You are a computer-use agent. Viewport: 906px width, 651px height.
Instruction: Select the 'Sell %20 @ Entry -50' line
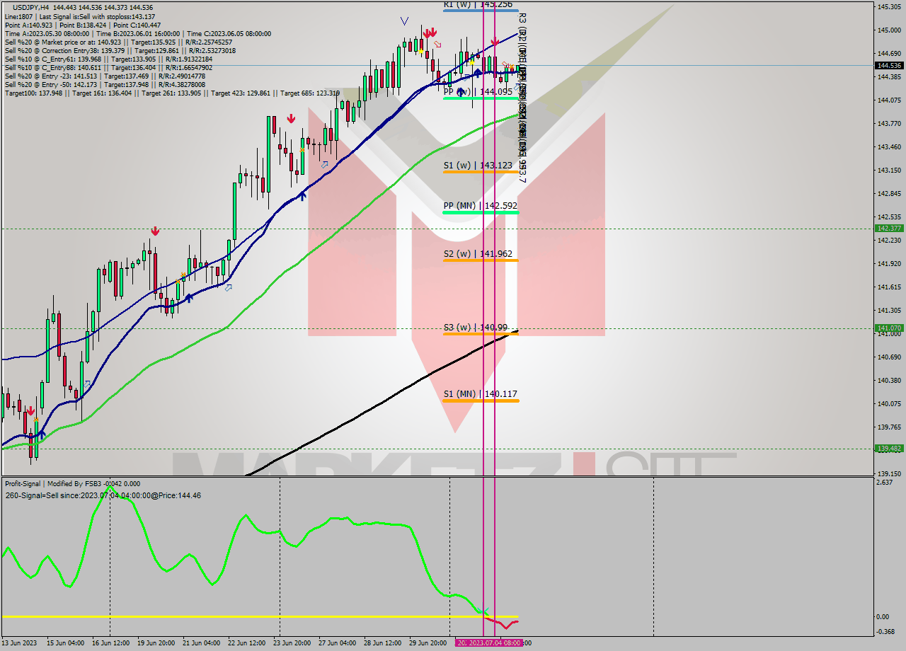click(x=105, y=84)
